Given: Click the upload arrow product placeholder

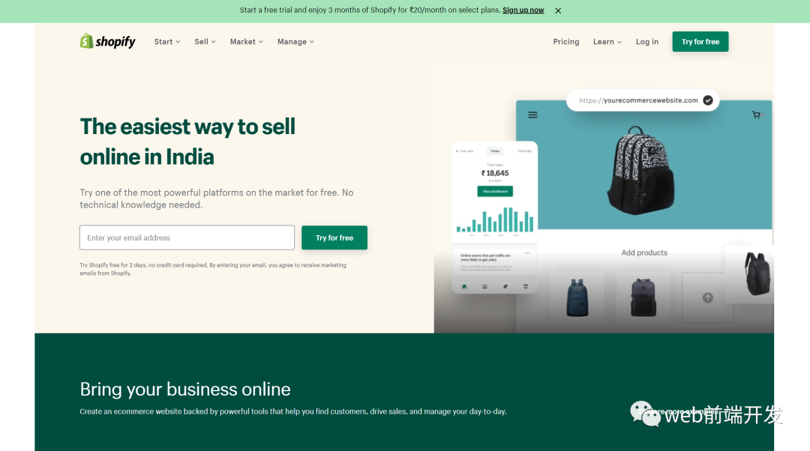Looking at the screenshot, I should click(x=708, y=297).
